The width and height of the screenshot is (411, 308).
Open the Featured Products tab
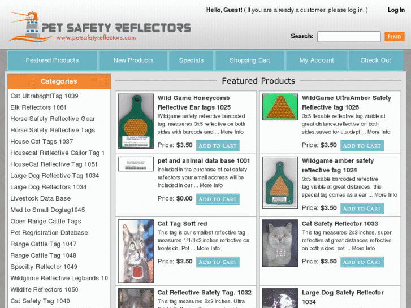[x=52, y=60]
